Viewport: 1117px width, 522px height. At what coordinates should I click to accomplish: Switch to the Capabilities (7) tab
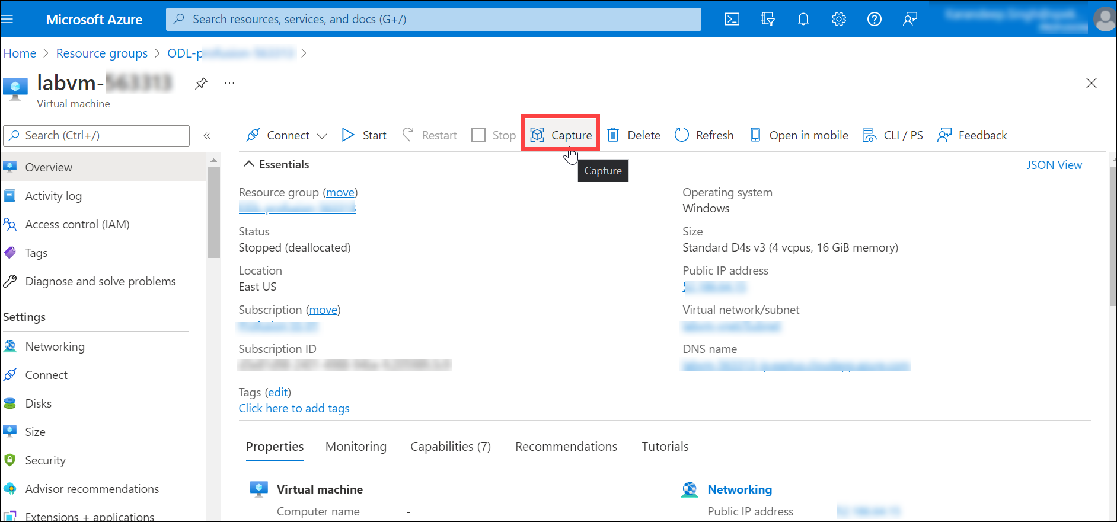click(451, 447)
